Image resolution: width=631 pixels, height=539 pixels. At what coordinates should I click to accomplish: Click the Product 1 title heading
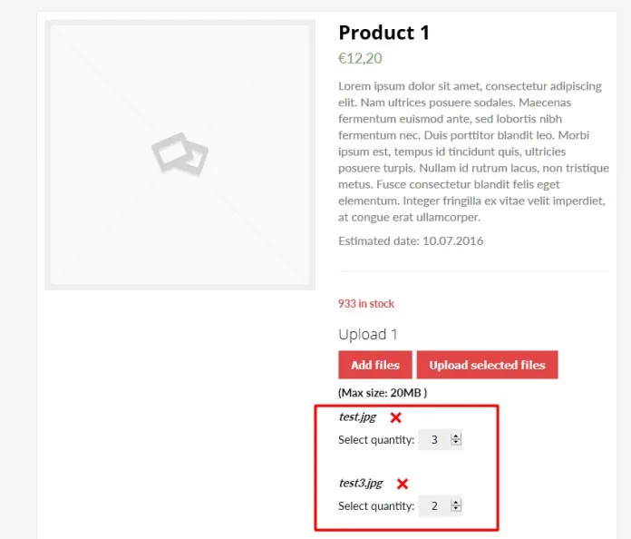tap(383, 33)
